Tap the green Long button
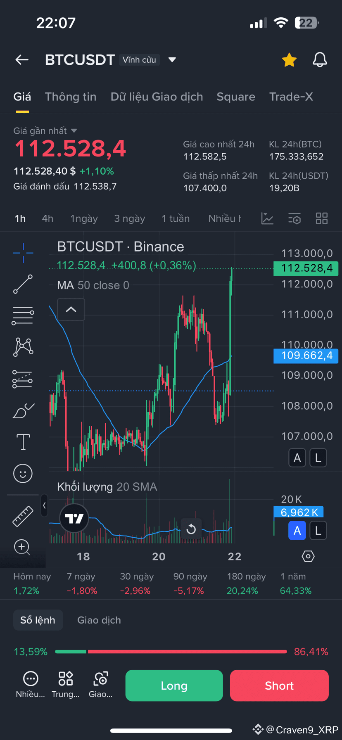Image resolution: width=342 pixels, height=740 pixels. (174, 685)
